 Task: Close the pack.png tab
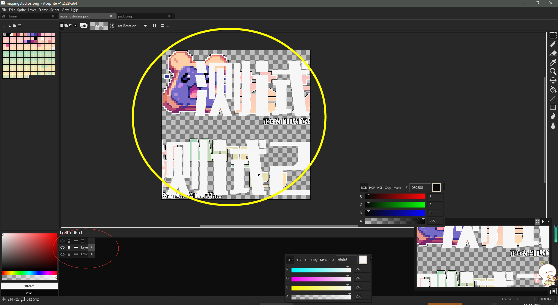pyautogui.click(x=169, y=16)
